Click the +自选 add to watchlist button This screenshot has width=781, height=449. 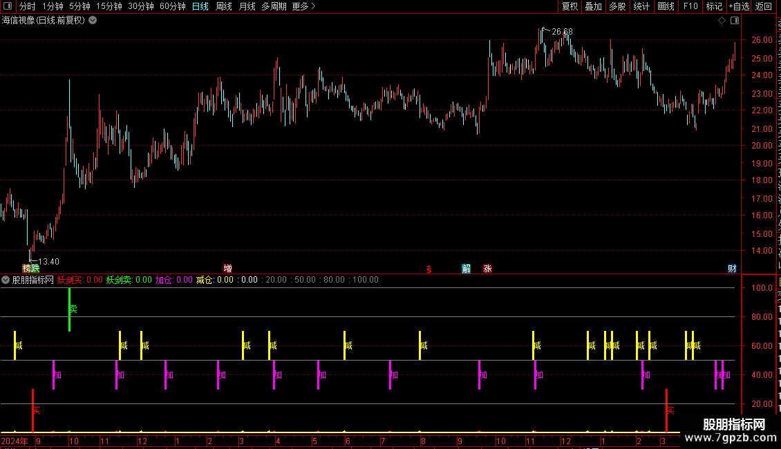739,6
